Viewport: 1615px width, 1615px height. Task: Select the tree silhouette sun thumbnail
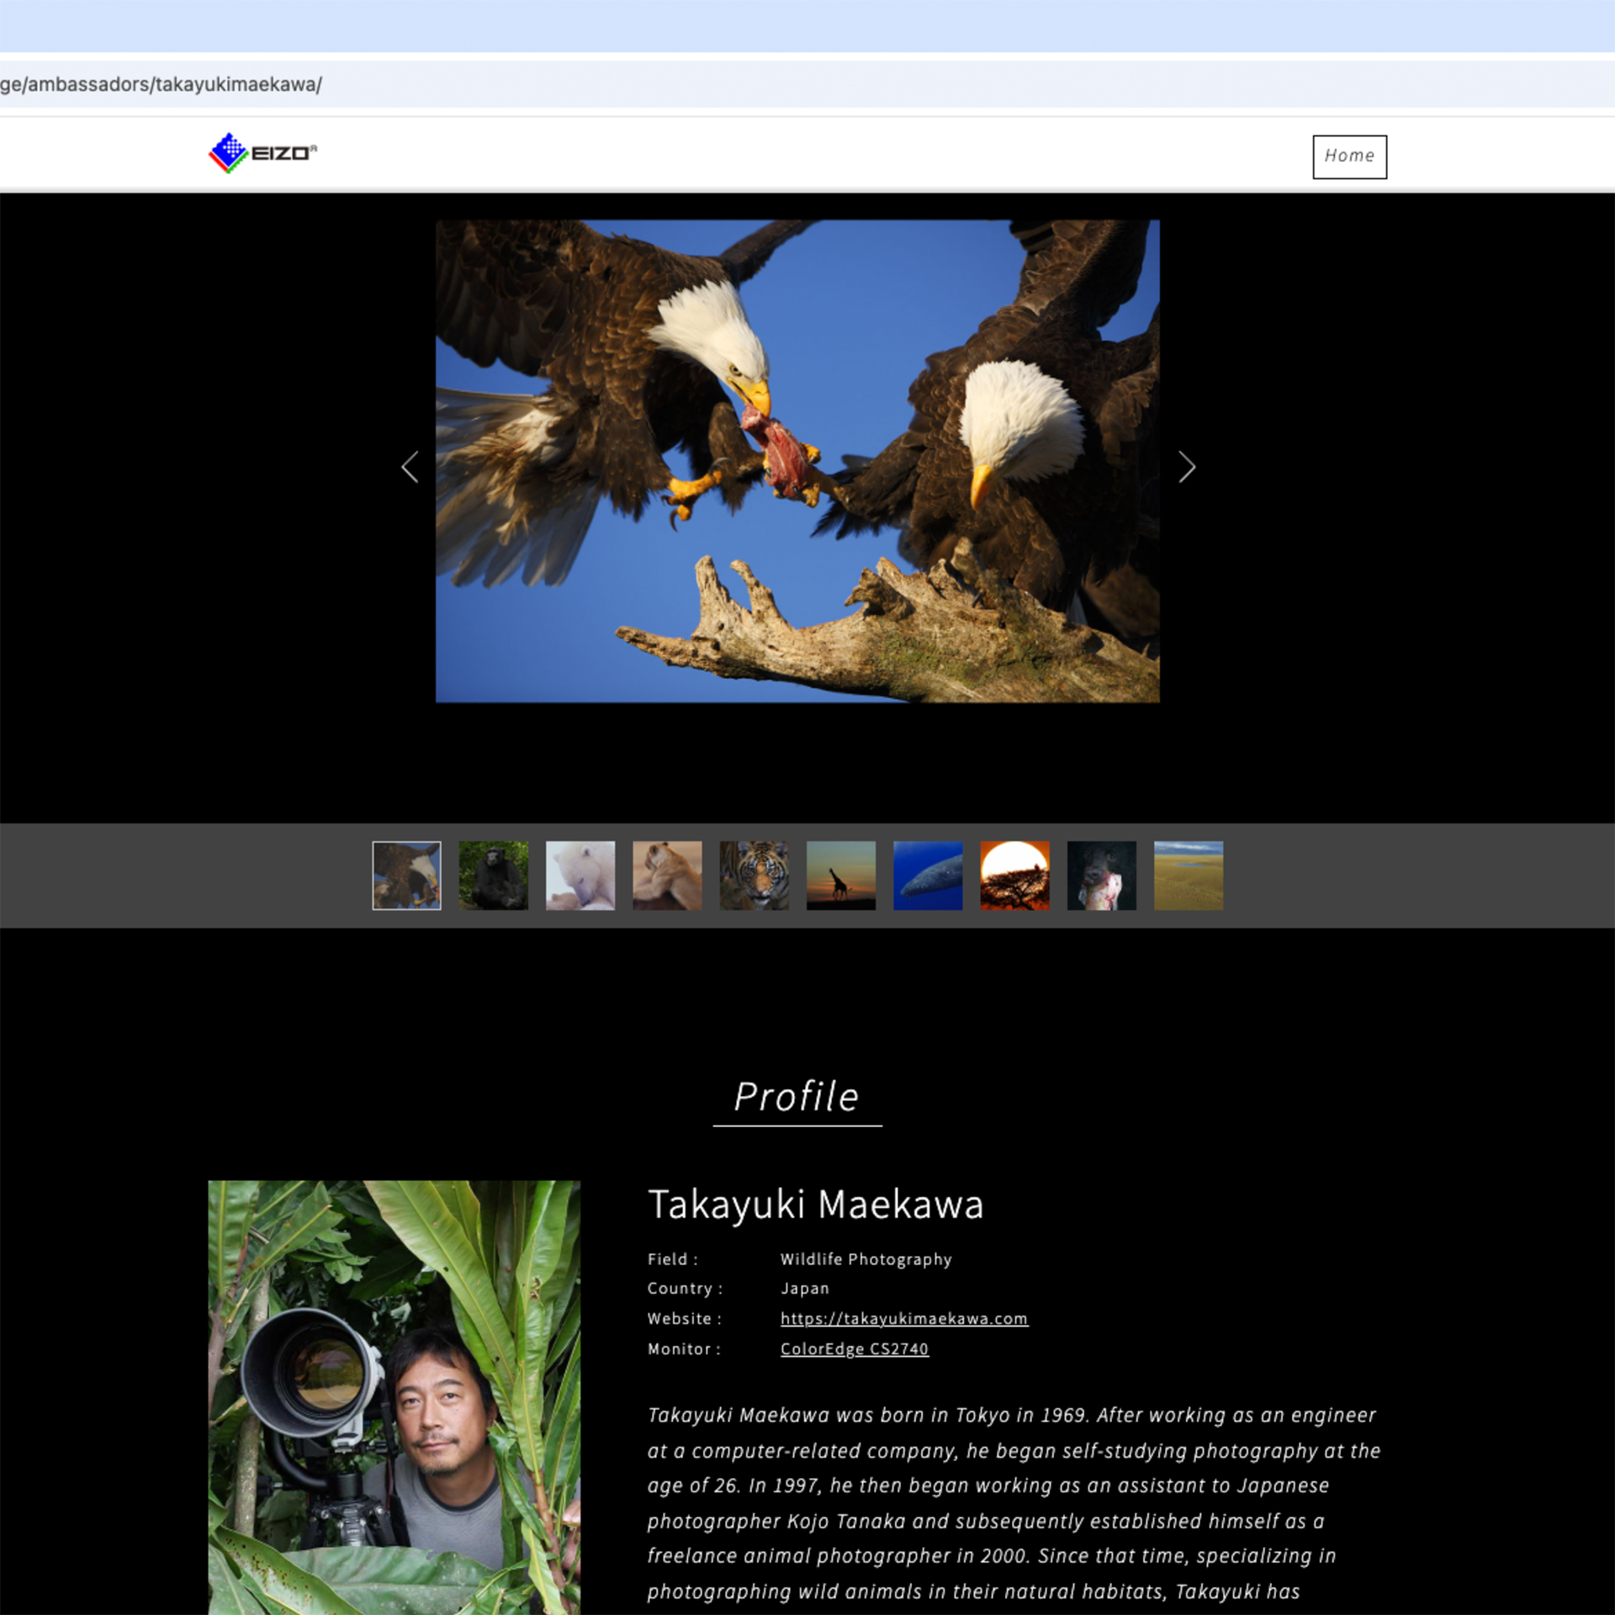point(1014,875)
